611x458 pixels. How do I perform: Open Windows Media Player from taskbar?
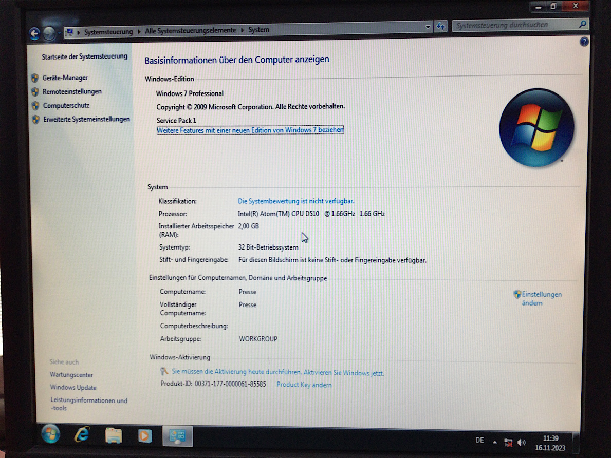[x=145, y=436]
